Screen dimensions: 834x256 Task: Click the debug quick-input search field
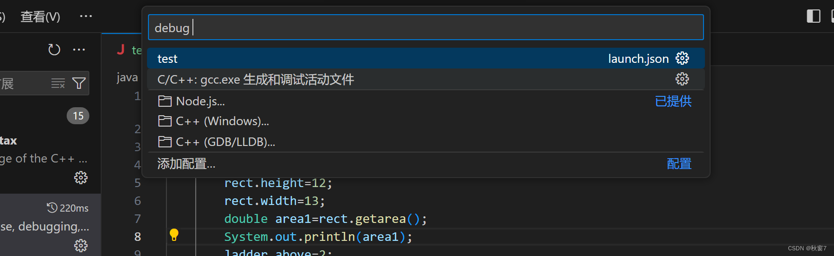tap(426, 27)
